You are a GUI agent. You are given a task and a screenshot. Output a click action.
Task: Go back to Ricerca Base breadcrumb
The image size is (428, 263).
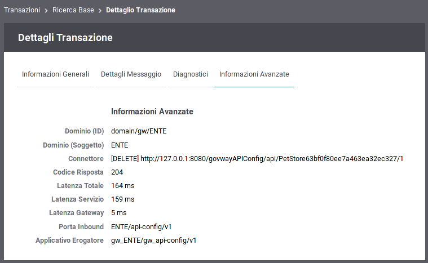(x=73, y=10)
